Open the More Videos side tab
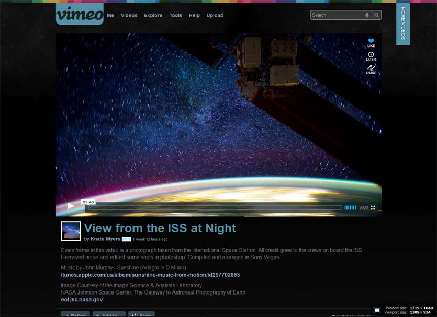The width and height of the screenshot is (437, 317). pyautogui.click(x=402, y=24)
